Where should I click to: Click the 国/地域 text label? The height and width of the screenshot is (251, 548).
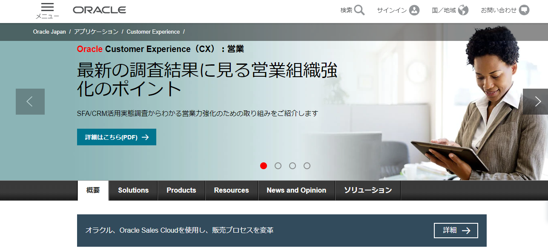pyautogui.click(x=444, y=10)
